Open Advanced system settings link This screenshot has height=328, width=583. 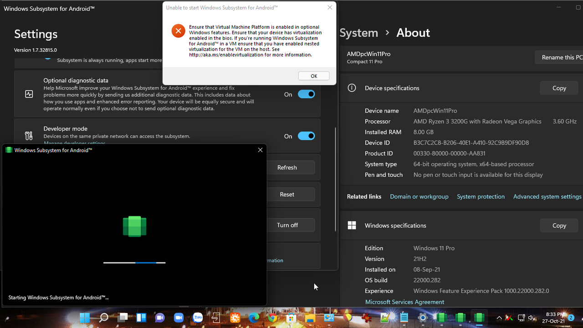point(547,196)
